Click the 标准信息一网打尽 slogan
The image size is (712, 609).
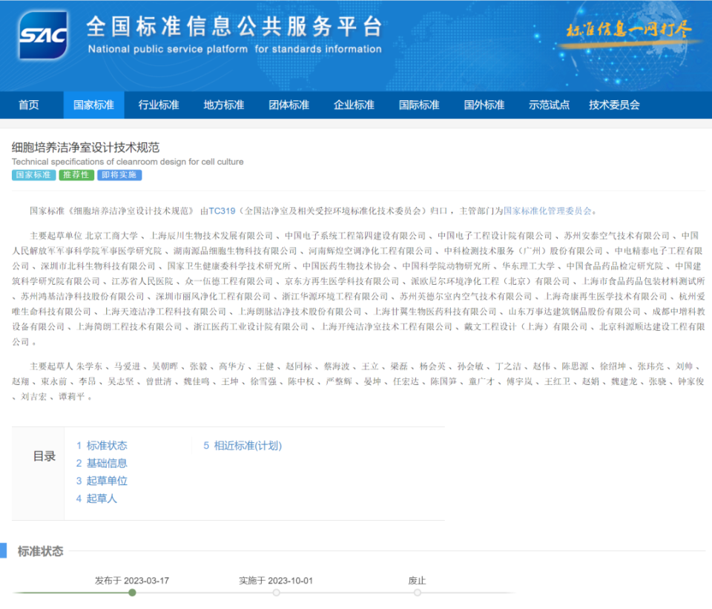(x=629, y=30)
